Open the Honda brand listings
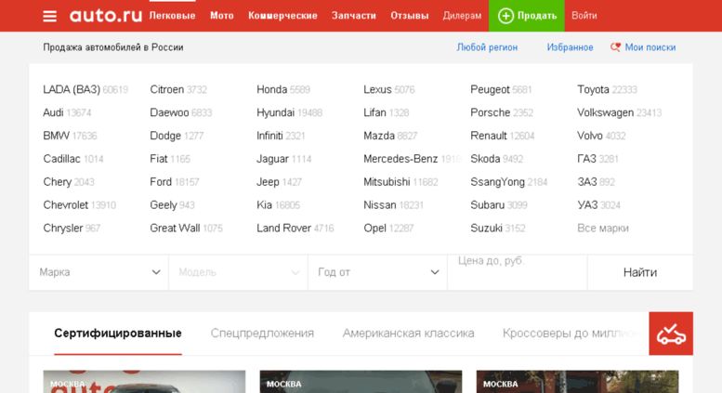722x393 pixels. tap(271, 90)
